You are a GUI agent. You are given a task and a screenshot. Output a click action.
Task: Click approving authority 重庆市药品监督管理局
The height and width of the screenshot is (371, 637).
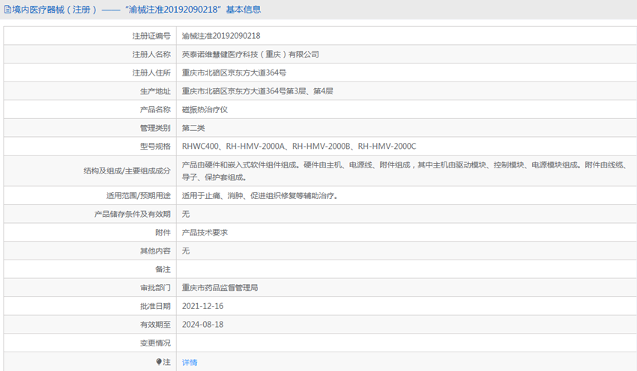(220, 288)
